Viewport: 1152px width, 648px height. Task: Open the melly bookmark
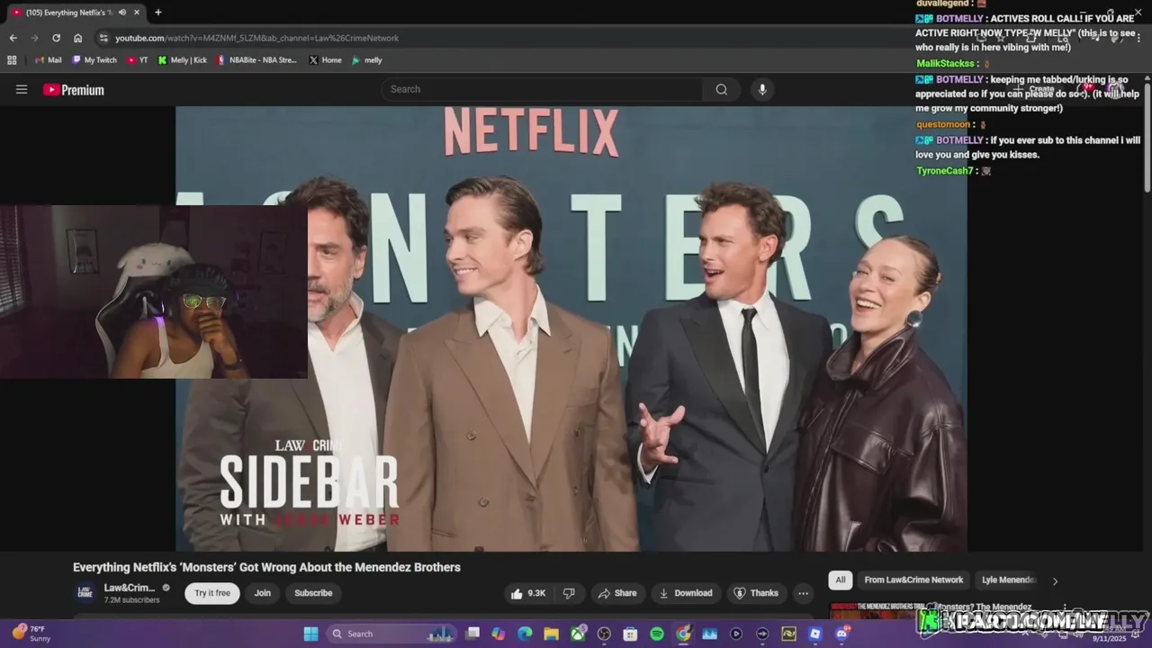point(367,60)
